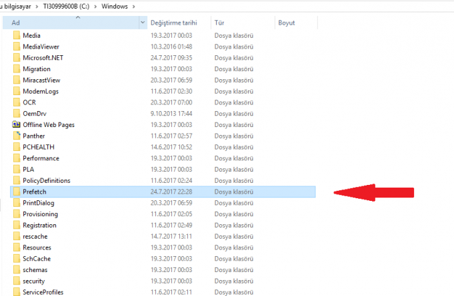This screenshot has width=454, height=296.
Task: Select the schemas folder name
Action: (35, 269)
